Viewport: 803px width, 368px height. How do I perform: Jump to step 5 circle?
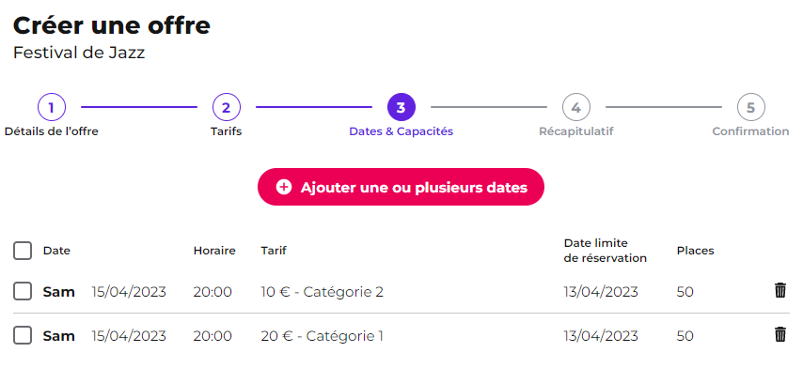click(x=750, y=107)
